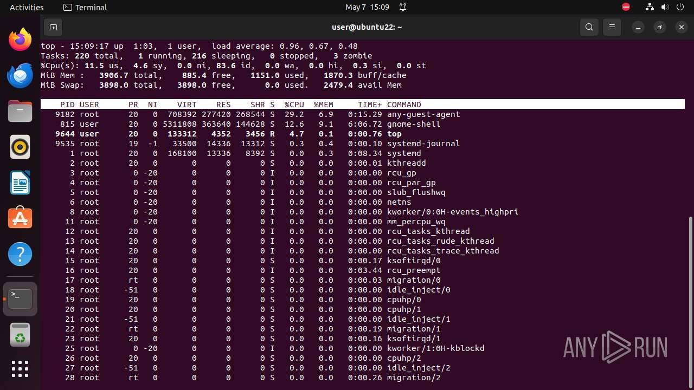Click the red do-not-disturb tray icon

point(626,7)
